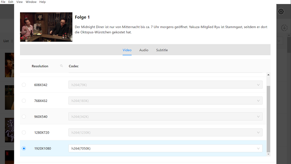Click the Resolution column header

40,66
